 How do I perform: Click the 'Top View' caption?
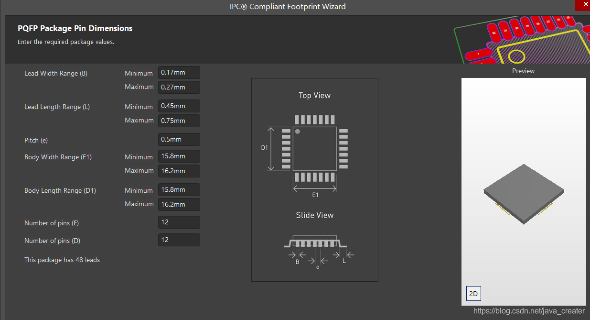(314, 95)
